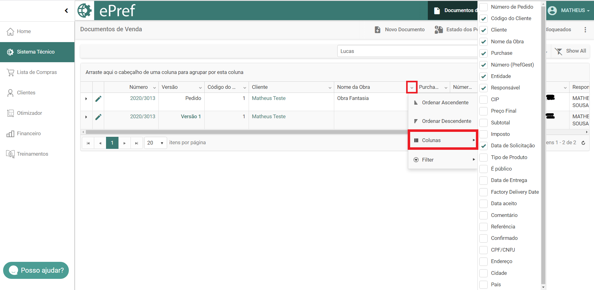Uncheck the Purchase column checkbox
Screen dimensions: 594x290
pos(484,53)
